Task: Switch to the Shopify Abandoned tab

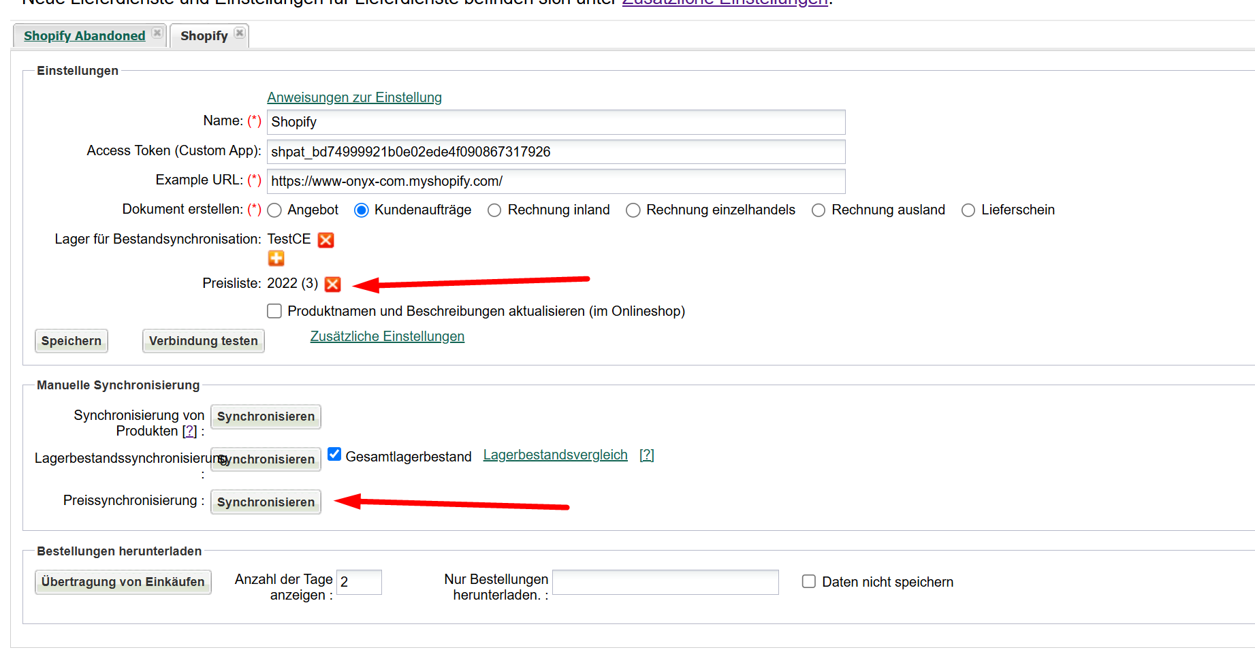Action: click(84, 36)
